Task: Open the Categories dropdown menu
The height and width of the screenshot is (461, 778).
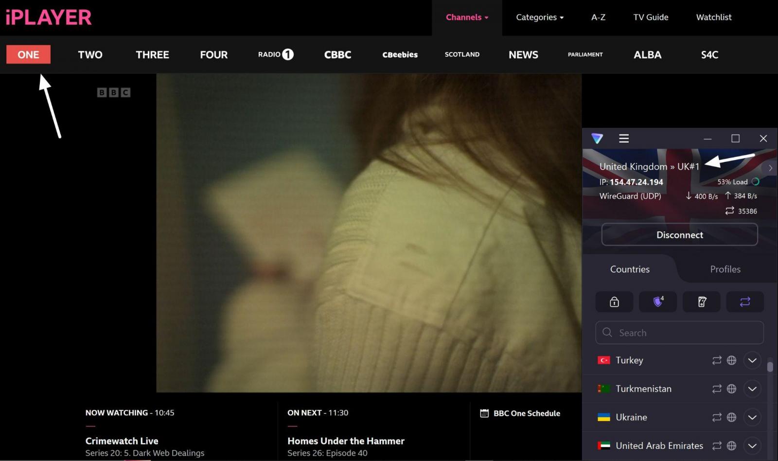Action: click(540, 18)
